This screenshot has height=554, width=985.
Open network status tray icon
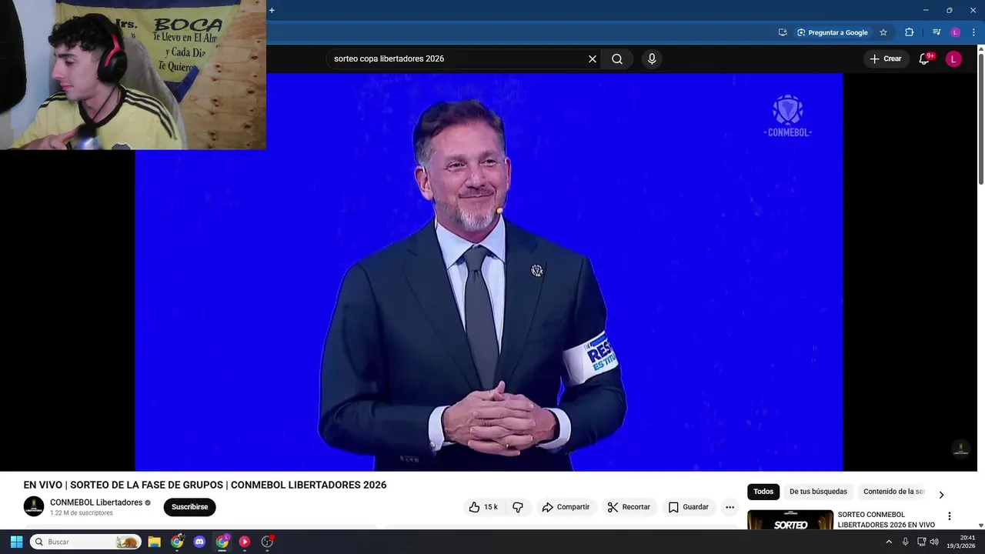pyautogui.click(x=921, y=542)
